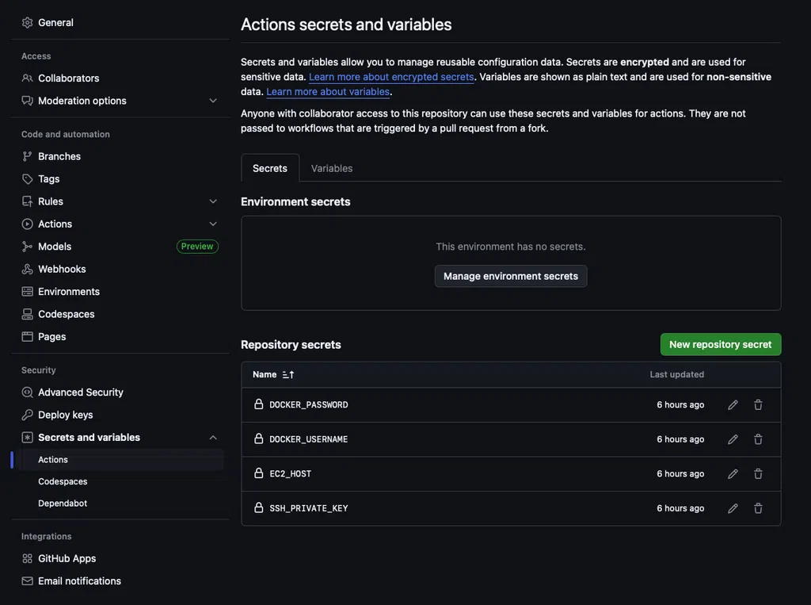Click the Preview badge next to Models
811x605 pixels.
tap(197, 247)
